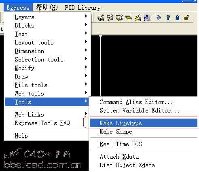
Task: Click the Change to Current Layer icon
Action: click(119, 18)
